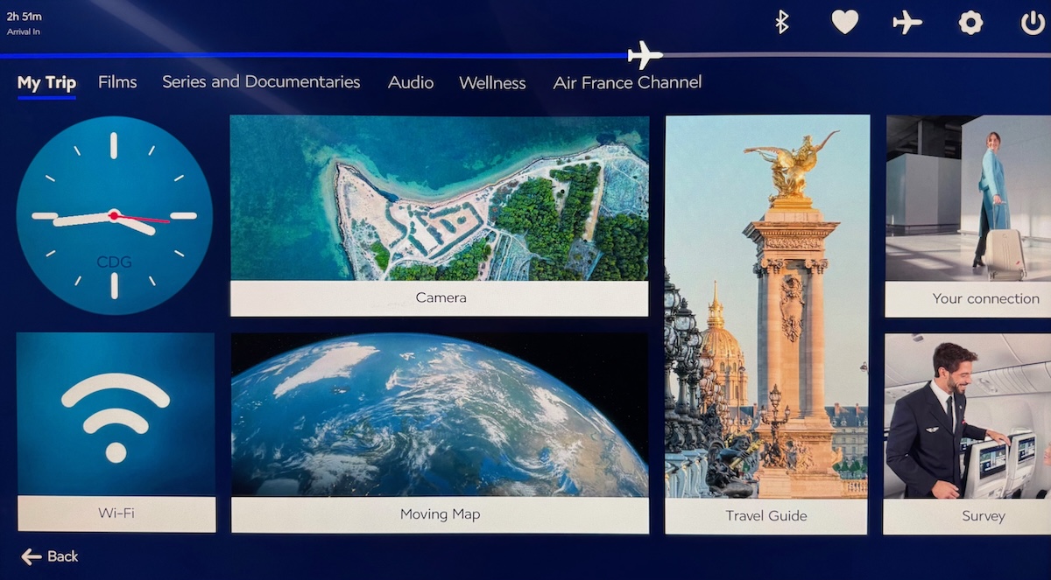
Task: Open the Survey label
Action: (x=968, y=516)
